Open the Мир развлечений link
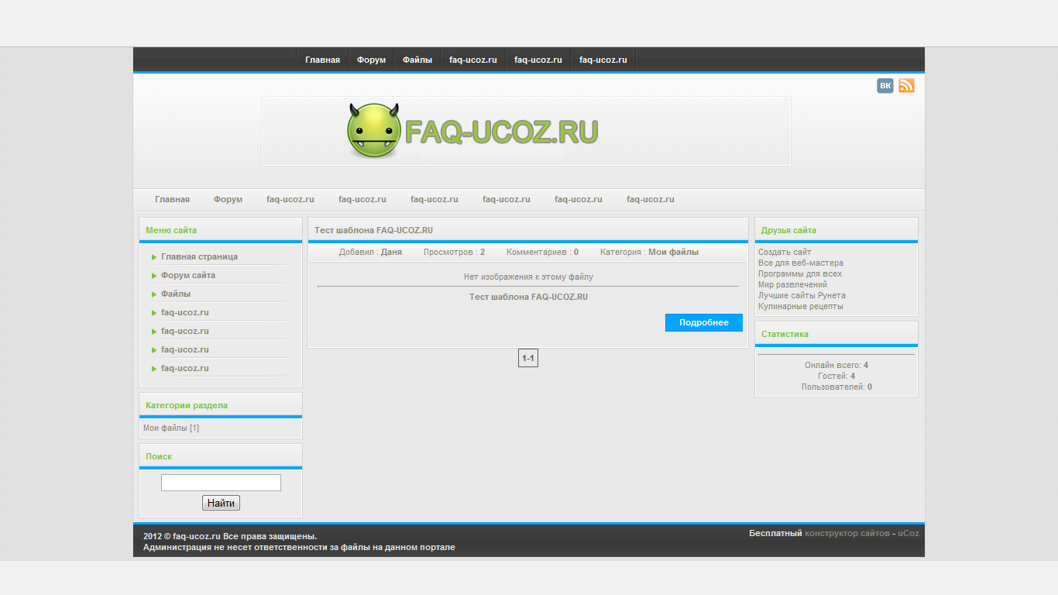 [792, 284]
